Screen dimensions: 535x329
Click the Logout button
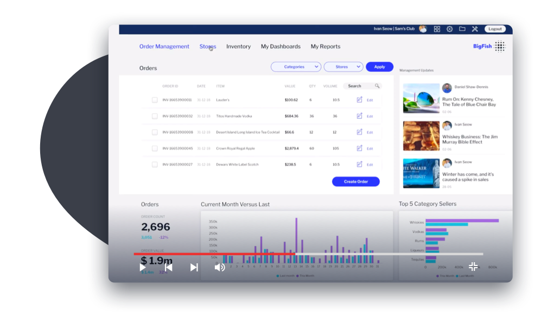click(x=495, y=29)
